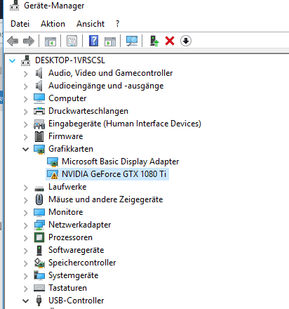Click the computer icon beside DESKTOP-1VRSCSL
Image resolution: width=289 pixels, height=309 pixels.
coord(26,60)
